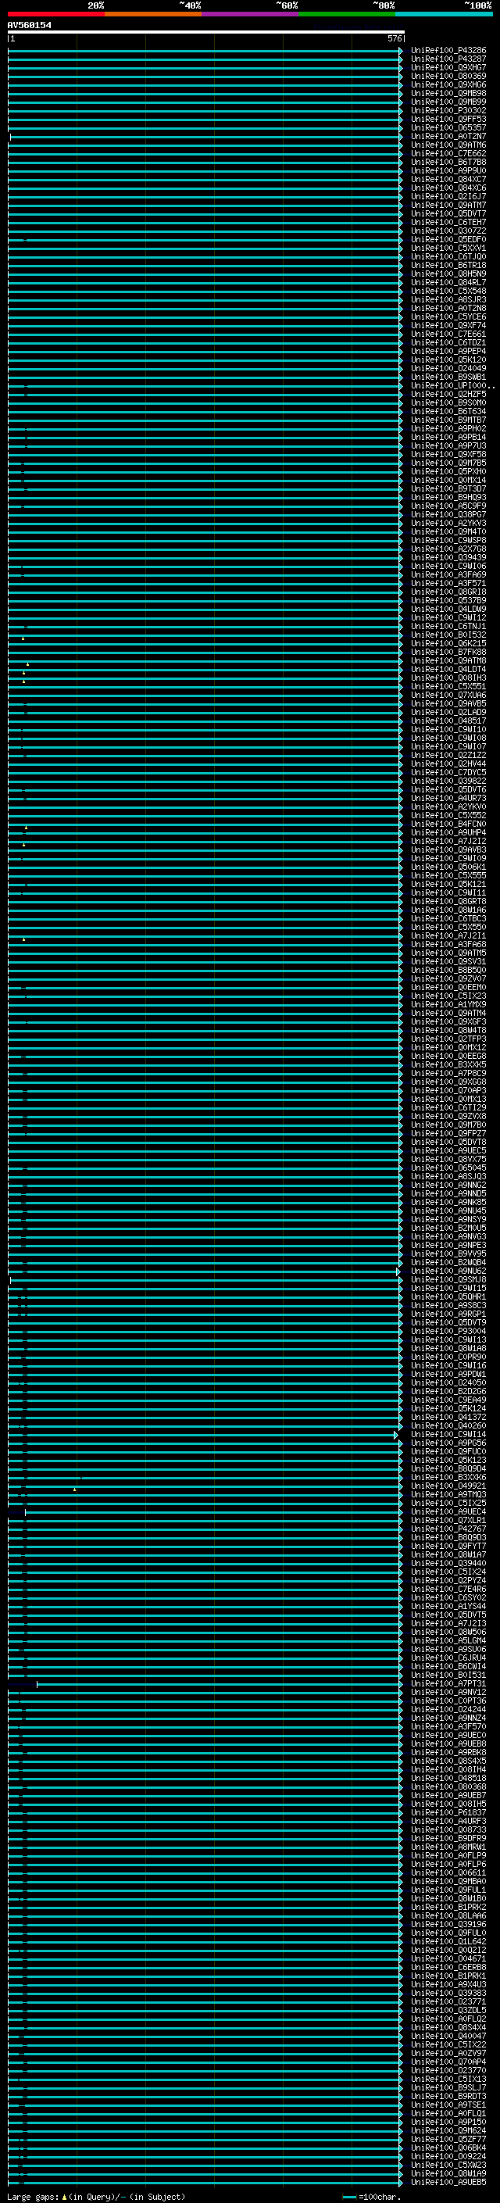Open the UniRef100_B9T3D7 hit
This screenshot has width=500, height=2203.
tap(448, 489)
